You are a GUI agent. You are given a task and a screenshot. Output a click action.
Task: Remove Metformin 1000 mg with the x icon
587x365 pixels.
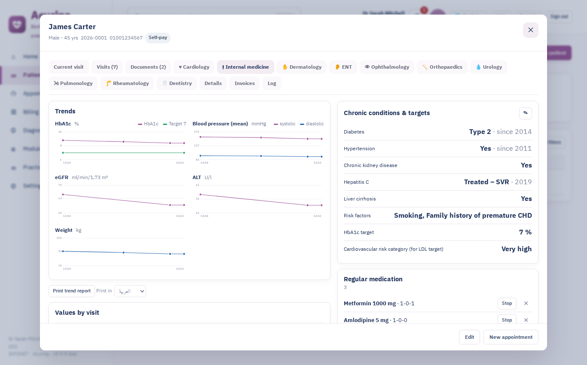[x=526, y=304]
